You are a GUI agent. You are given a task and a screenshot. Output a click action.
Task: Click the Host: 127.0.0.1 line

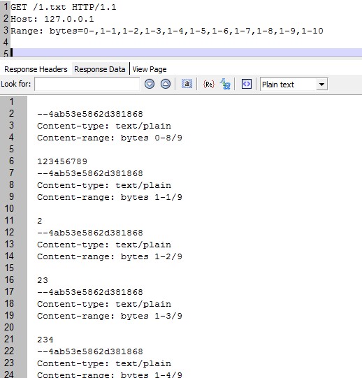coord(52,19)
